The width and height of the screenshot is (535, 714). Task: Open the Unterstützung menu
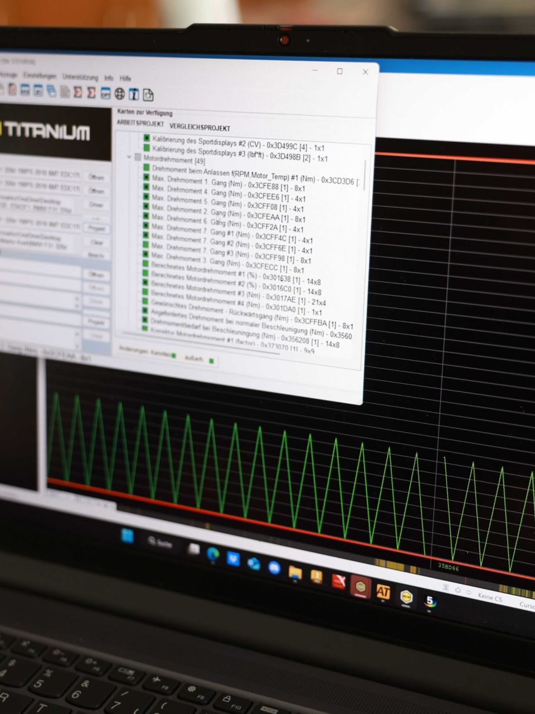click(80, 77)
